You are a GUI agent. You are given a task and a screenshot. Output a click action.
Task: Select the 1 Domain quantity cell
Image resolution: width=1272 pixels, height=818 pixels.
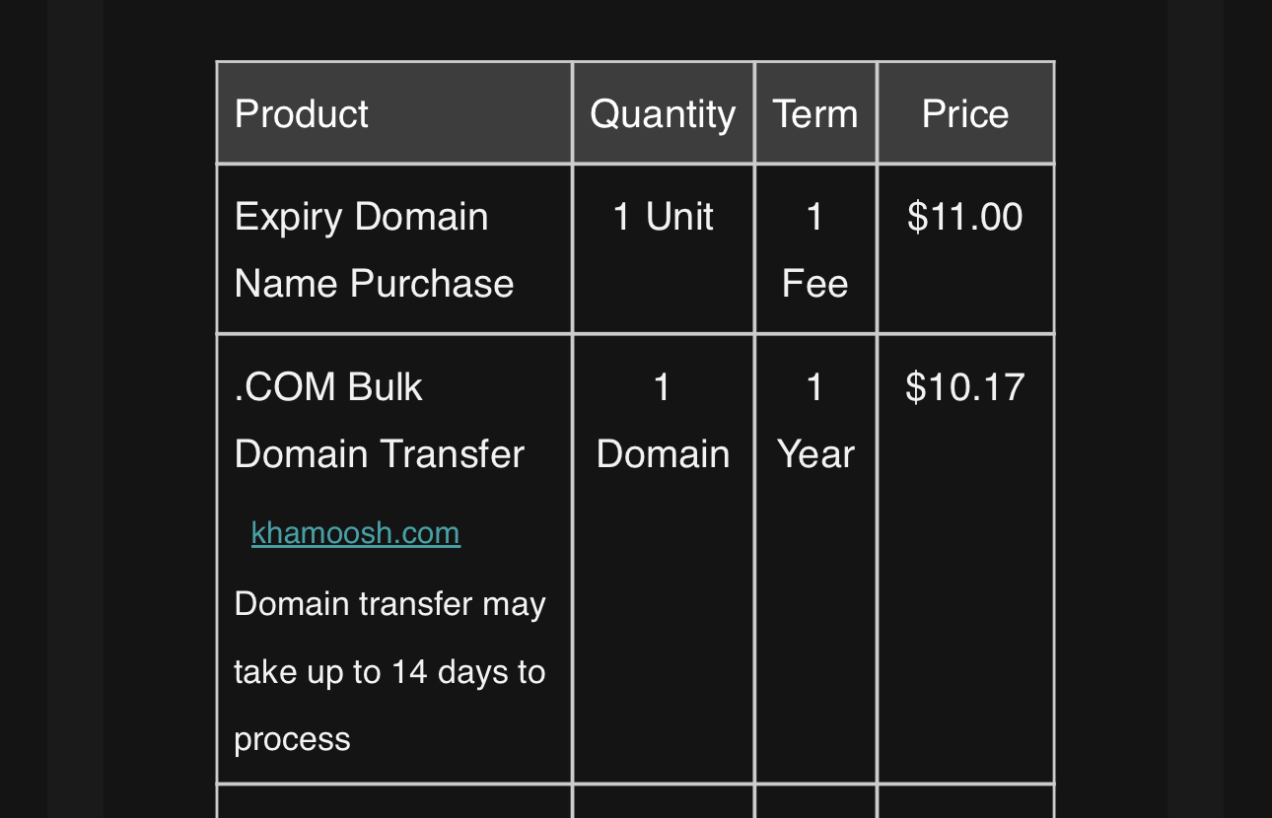coord(663,559)
